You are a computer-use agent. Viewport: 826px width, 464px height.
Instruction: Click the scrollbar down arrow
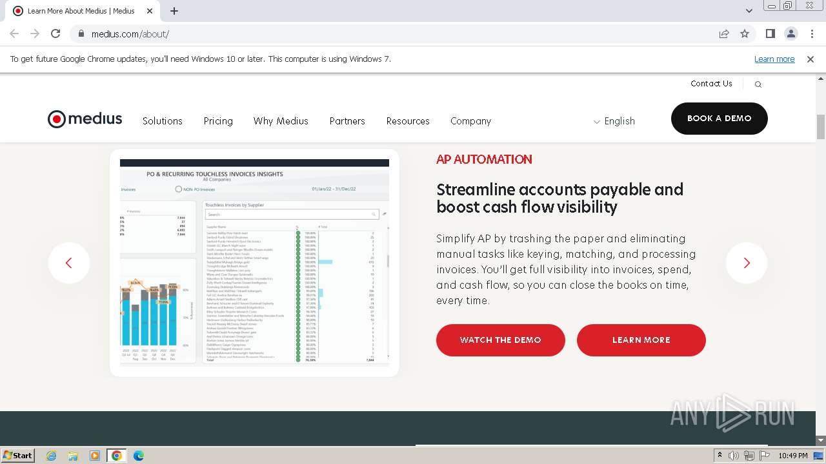821,440
